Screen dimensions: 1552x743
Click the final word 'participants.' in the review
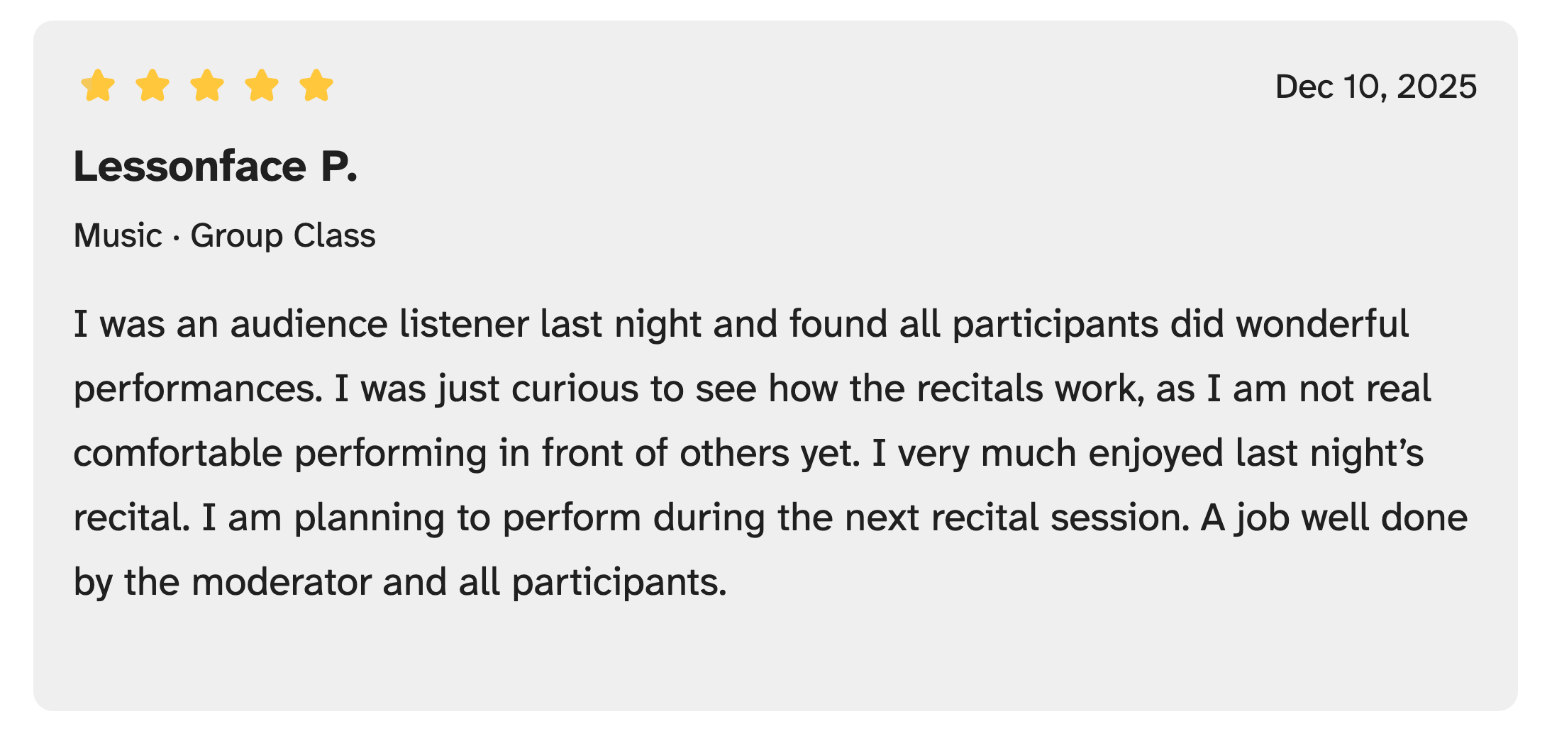pos(619,582)
